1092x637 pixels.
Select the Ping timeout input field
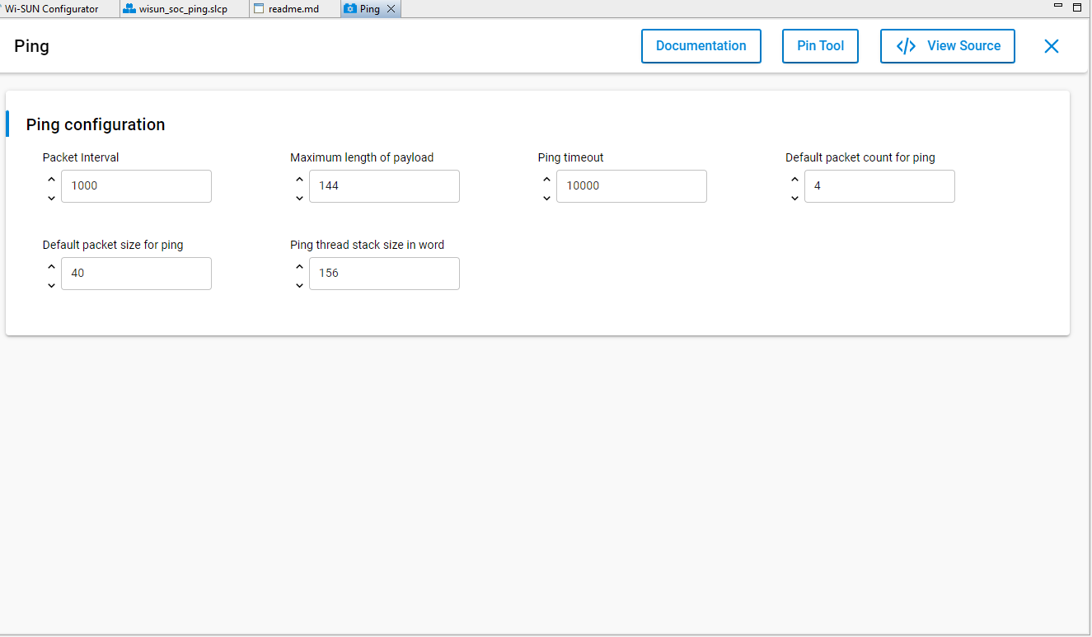pos(631,185)
